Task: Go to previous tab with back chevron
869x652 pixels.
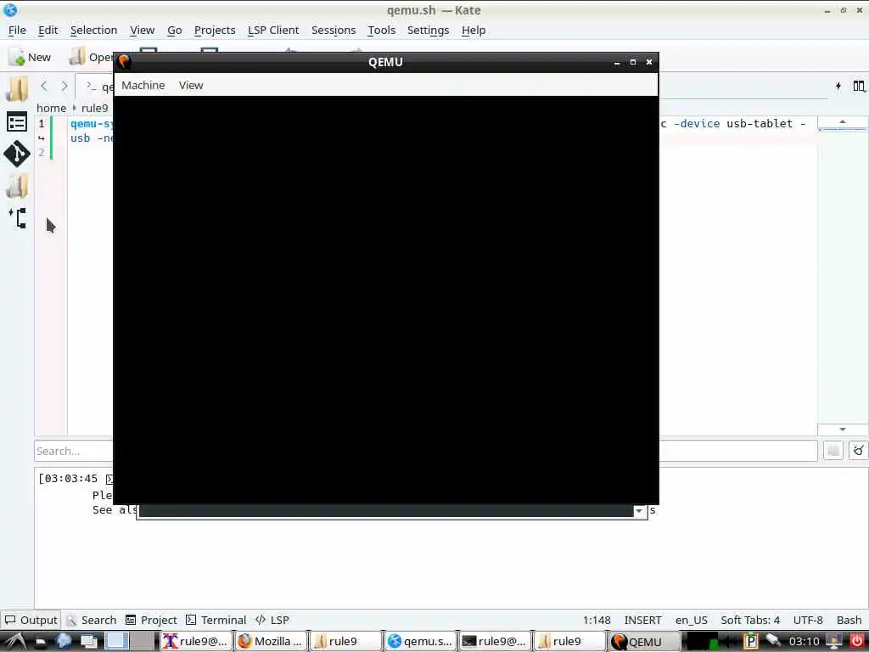Action: [x=44, y=86]
